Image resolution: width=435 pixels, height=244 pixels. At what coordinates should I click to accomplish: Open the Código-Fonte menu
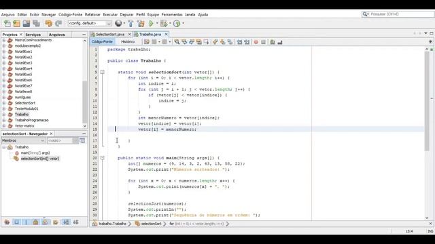[70, 15]
